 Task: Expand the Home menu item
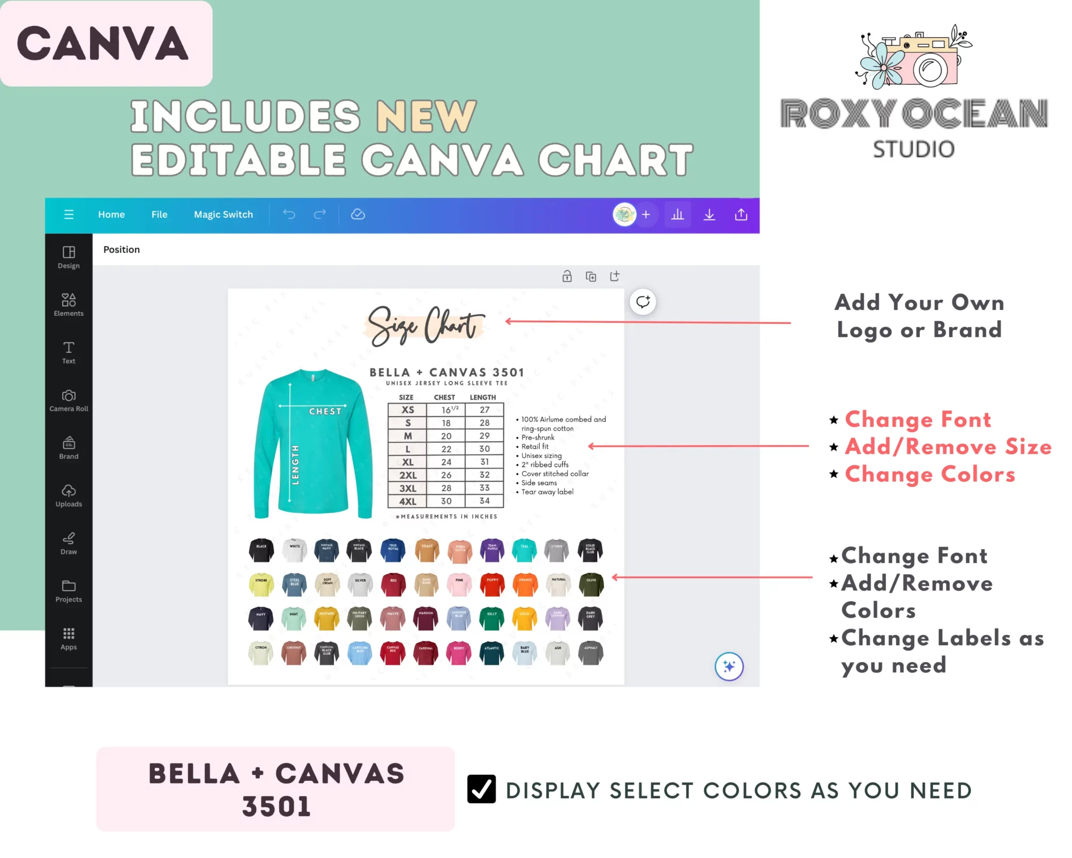point(111,213)
